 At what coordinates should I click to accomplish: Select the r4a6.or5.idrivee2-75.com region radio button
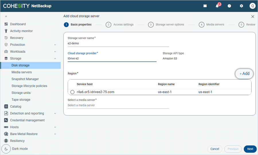tap(72, 92)
